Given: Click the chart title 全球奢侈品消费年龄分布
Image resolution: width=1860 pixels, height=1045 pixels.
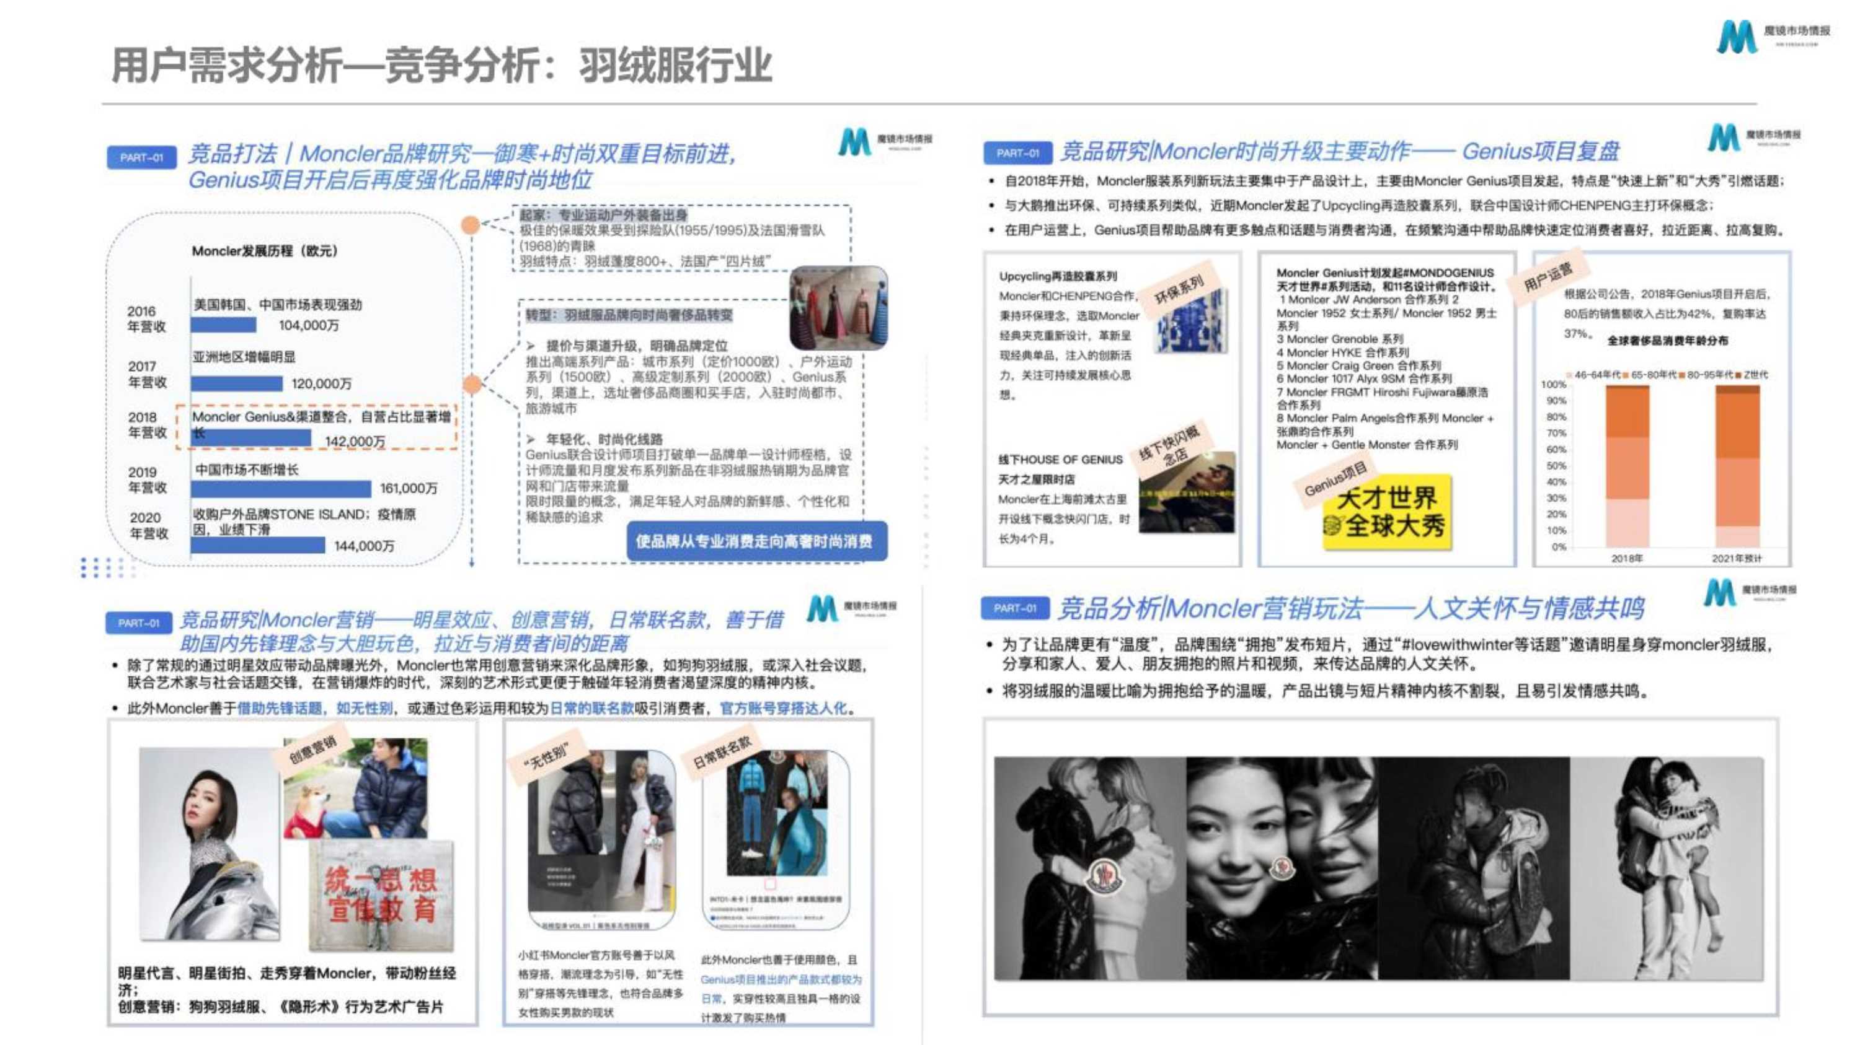Looking at the screenshot, I should [1668, 341].
